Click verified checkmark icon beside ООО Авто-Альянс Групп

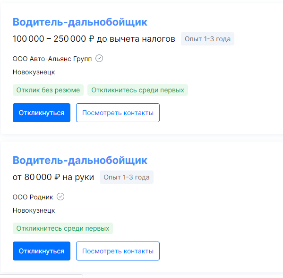click(x=99, y=59)
